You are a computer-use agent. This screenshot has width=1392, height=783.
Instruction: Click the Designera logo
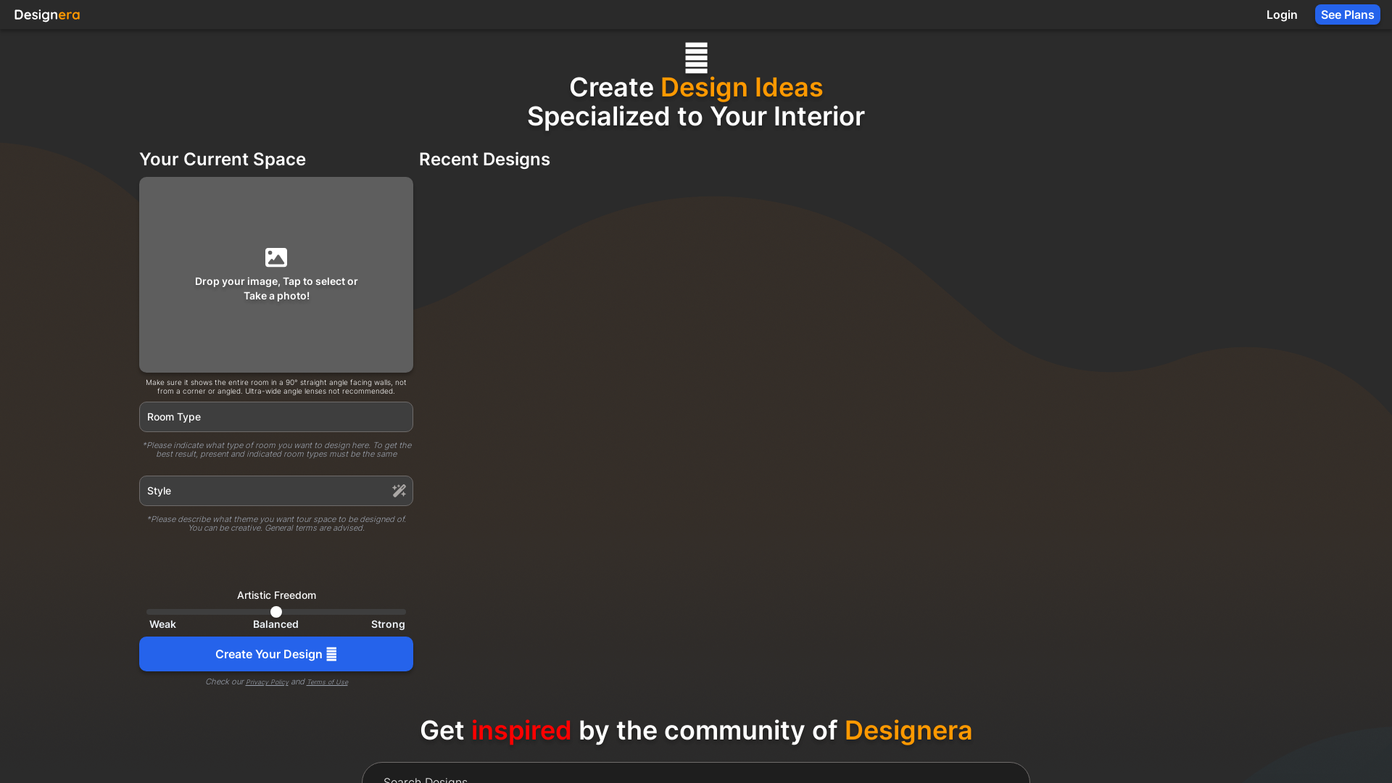coord(46,14)
